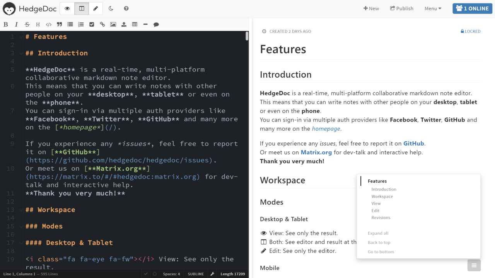Follow the homepage link in the preview

pos(326,129)
